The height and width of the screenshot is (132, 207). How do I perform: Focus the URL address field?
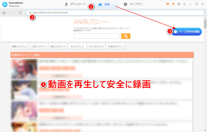tap(115, 13)
